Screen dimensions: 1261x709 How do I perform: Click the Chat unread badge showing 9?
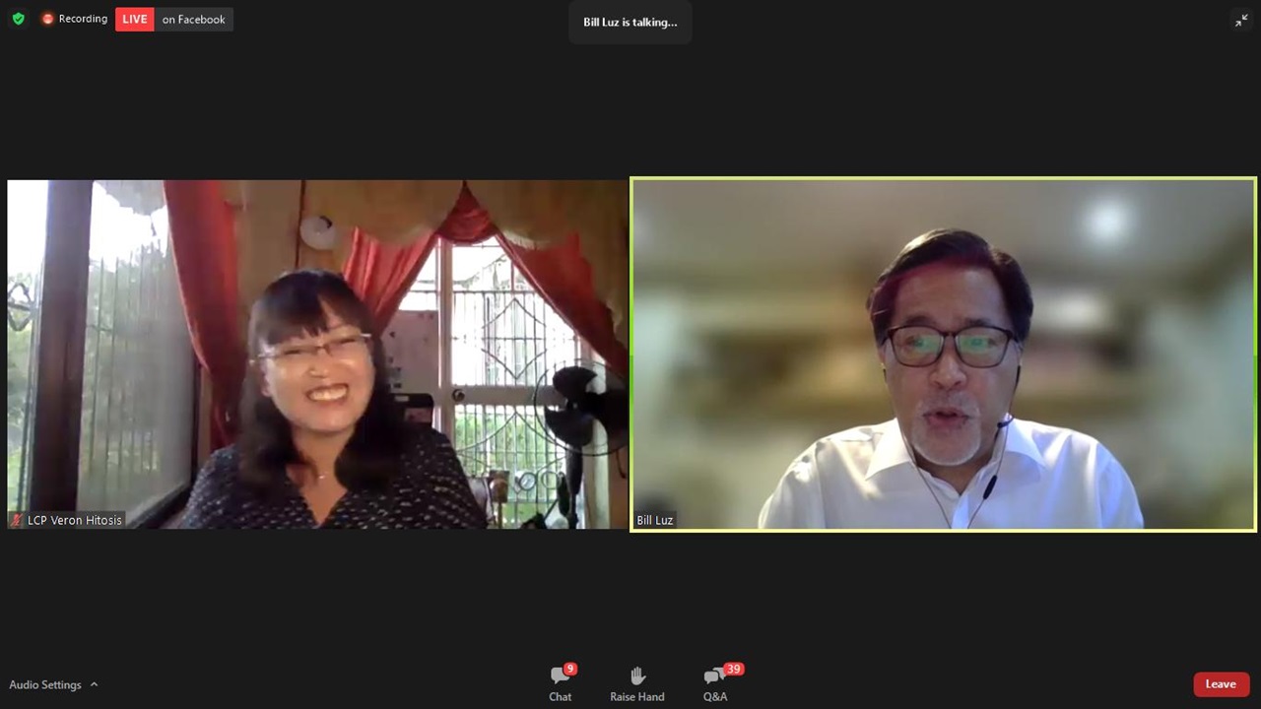point(570,669)
